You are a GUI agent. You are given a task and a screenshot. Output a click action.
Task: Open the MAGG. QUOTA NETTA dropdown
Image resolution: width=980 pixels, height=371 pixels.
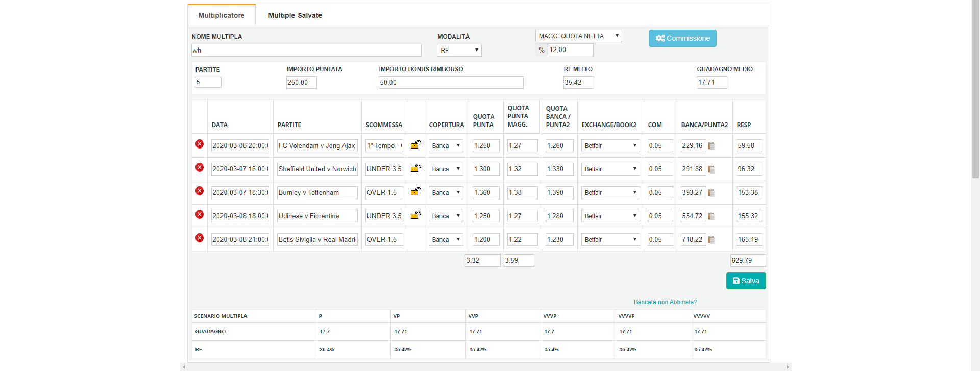pos(579,36)
